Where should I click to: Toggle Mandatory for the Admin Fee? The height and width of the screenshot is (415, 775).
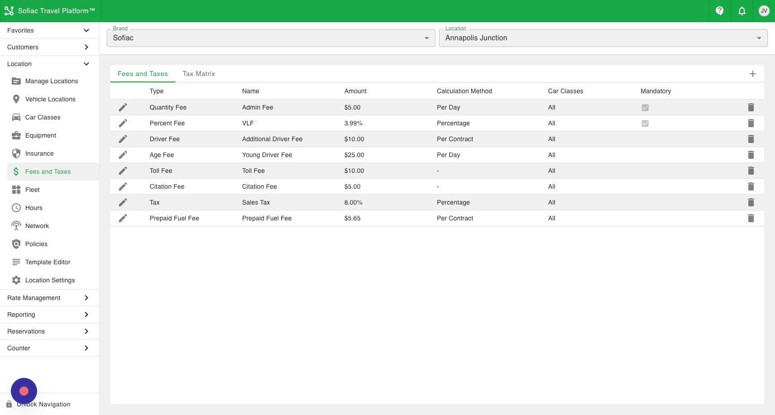coord(645,107)
